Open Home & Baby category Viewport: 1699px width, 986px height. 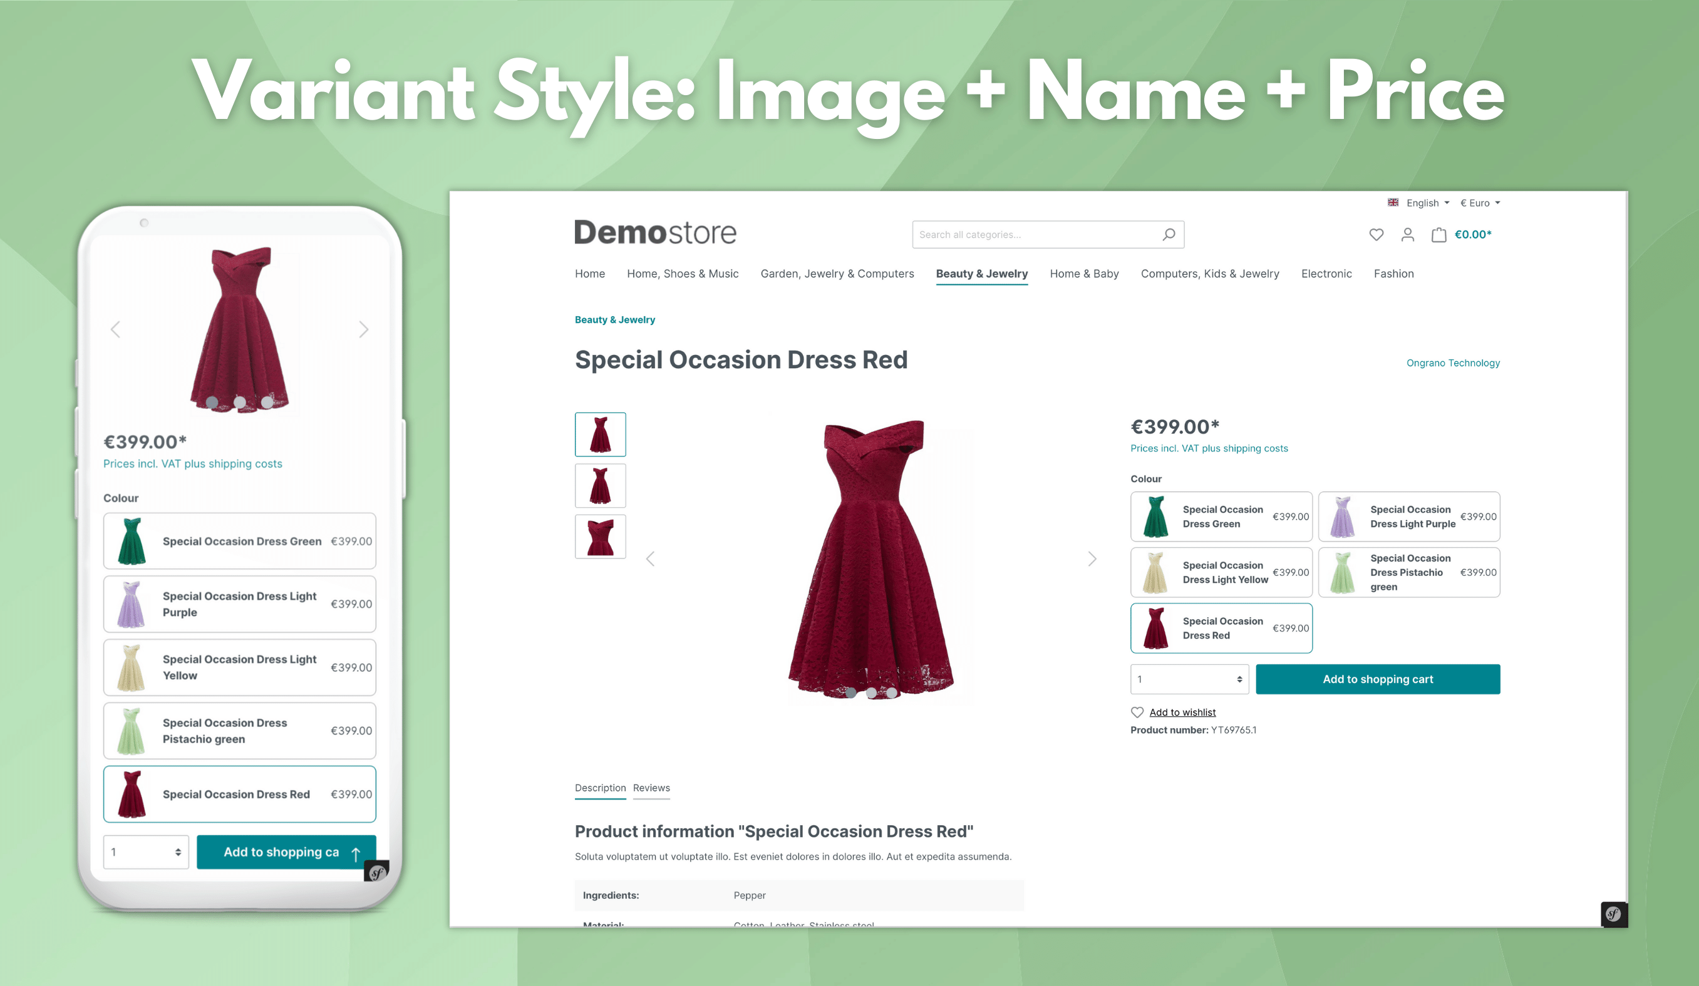coord(1084,274)
